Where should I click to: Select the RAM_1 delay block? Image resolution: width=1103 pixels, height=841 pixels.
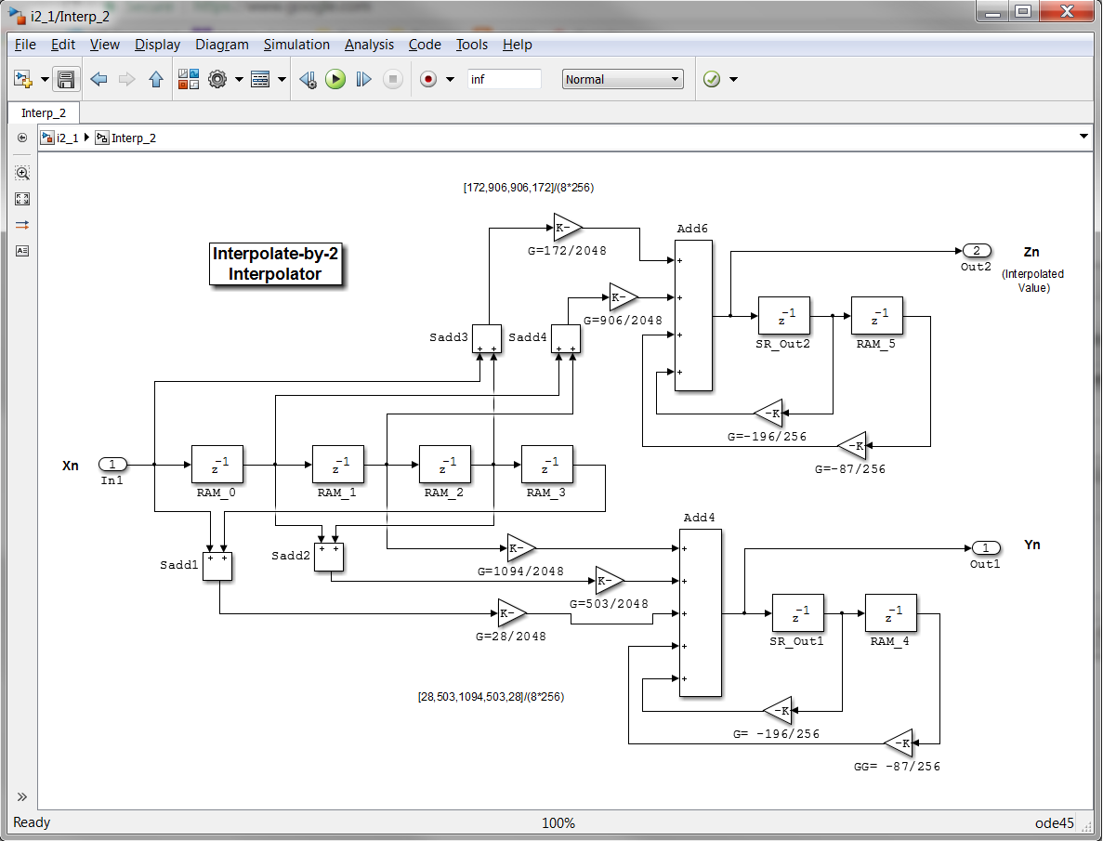pyautogui.click(x=338, y=465)
